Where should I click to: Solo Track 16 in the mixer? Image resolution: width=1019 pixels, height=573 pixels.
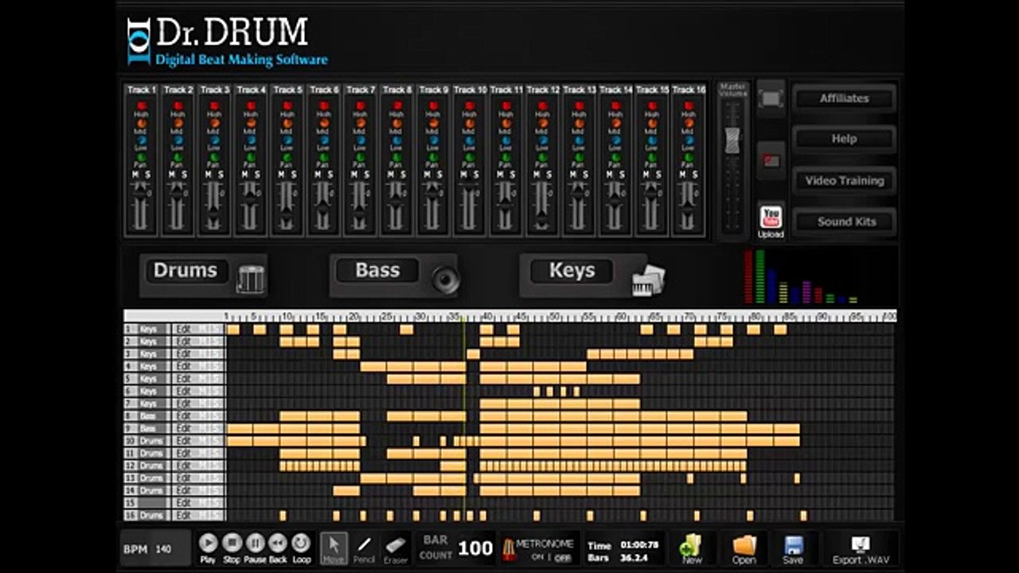pos(695,175)
